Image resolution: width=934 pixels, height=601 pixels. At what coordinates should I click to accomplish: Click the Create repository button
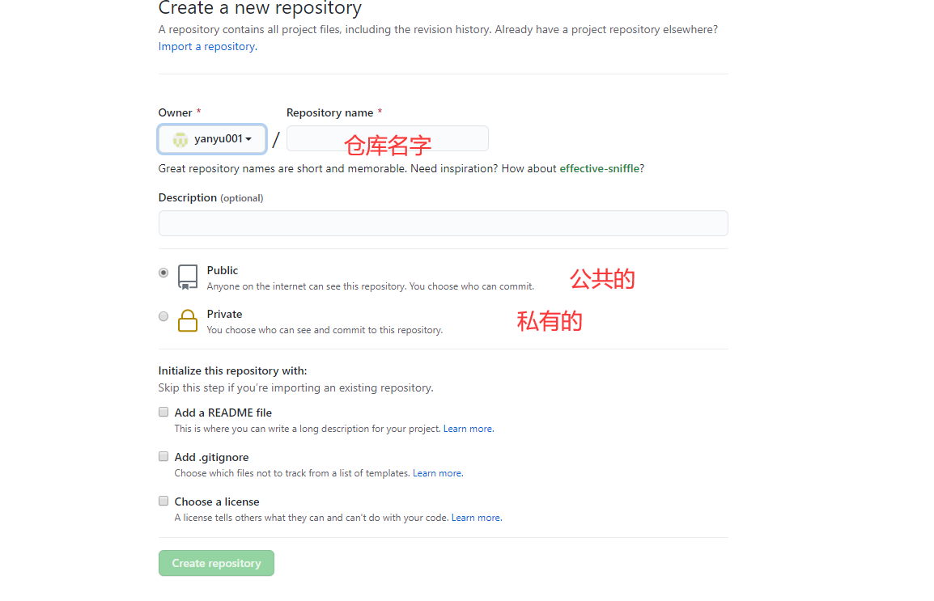click(216, 563)
